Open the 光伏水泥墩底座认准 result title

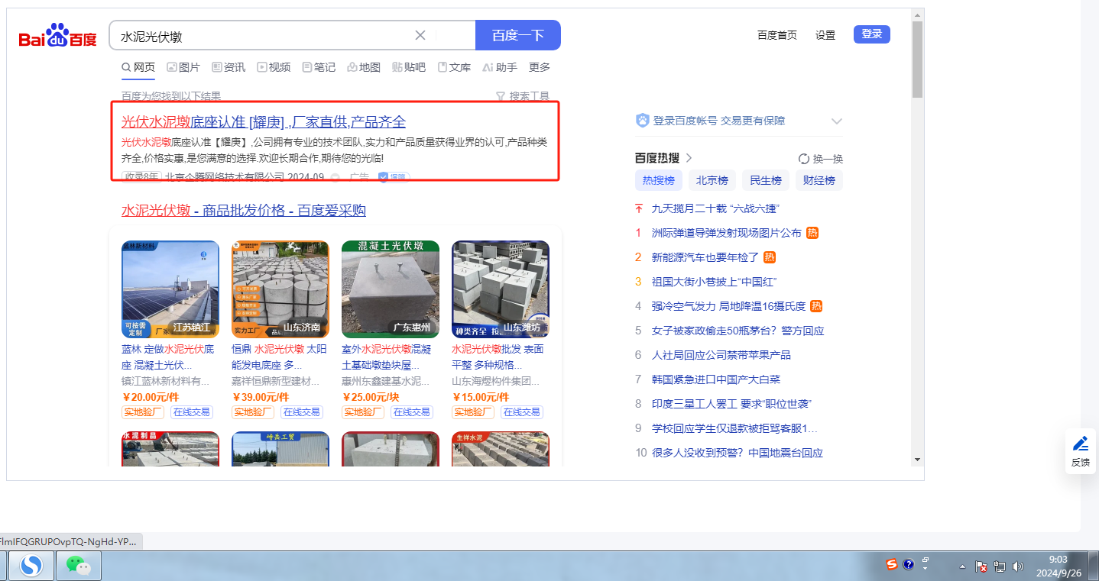click(x=264, y=122)
